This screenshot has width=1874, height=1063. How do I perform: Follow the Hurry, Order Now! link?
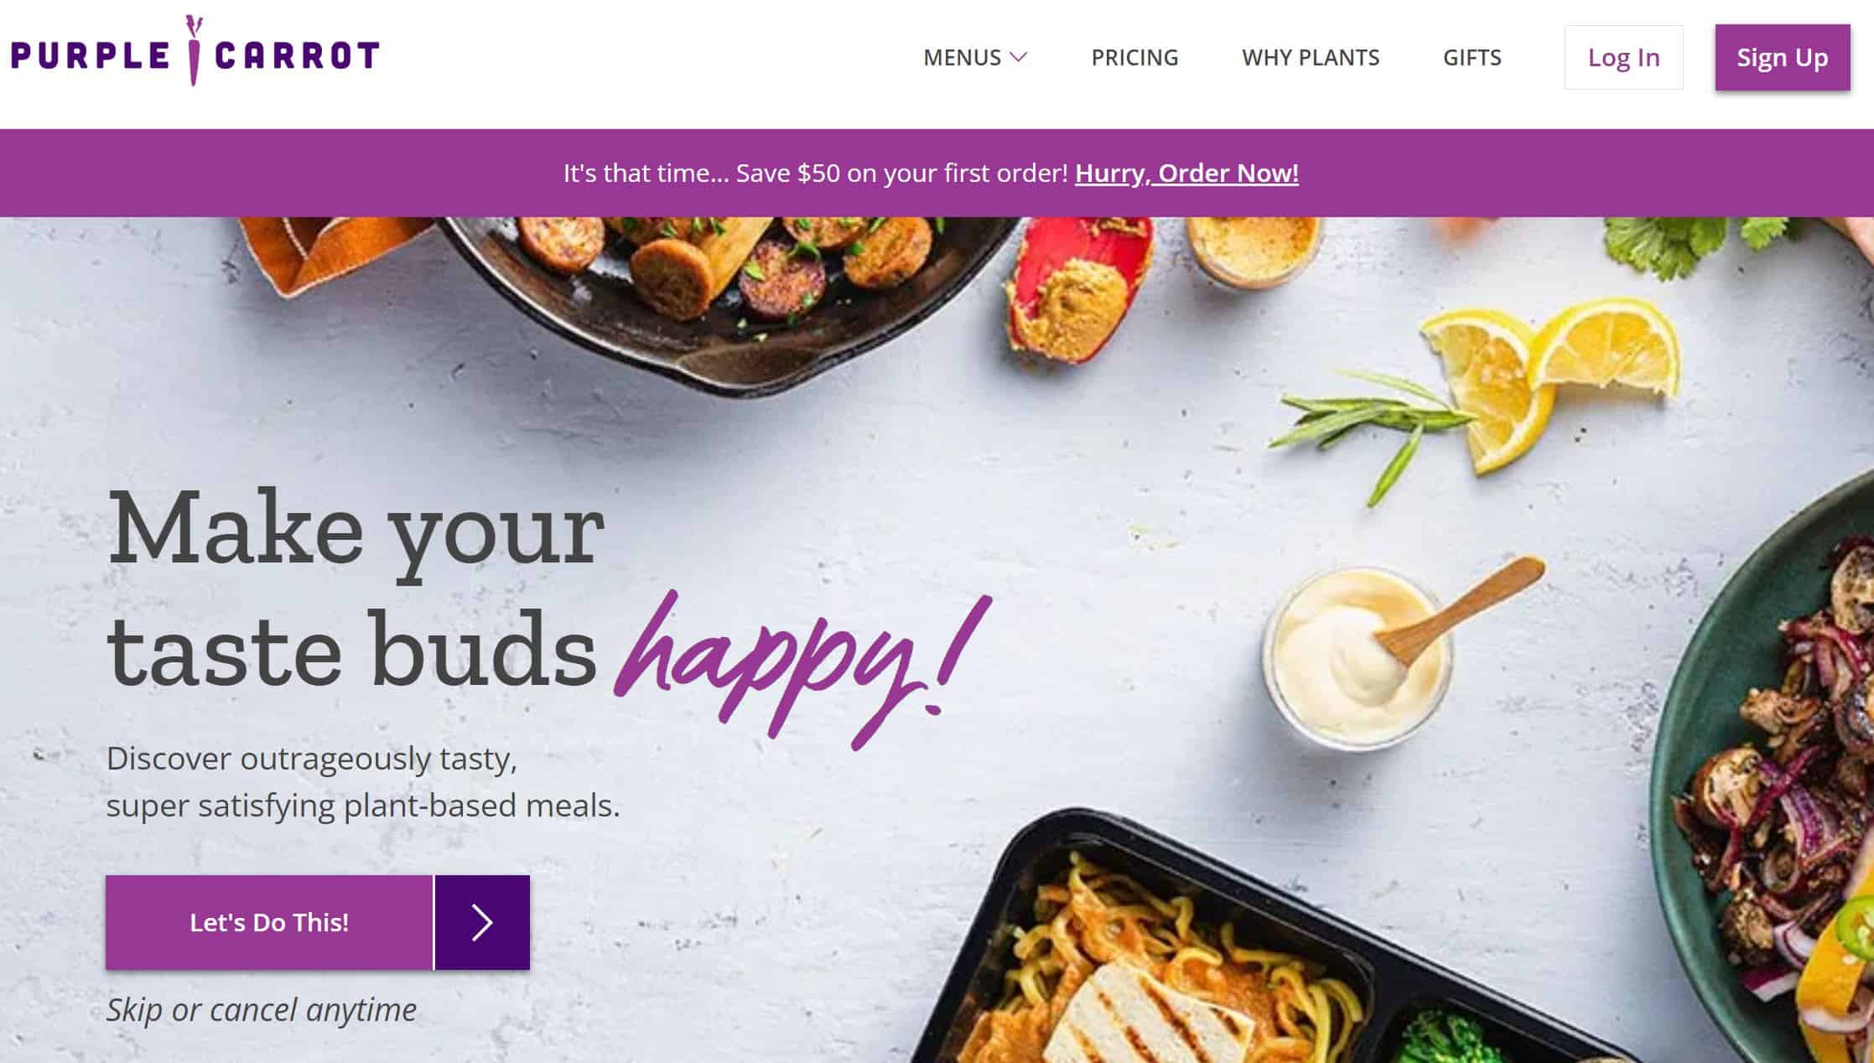(1186, 173)
